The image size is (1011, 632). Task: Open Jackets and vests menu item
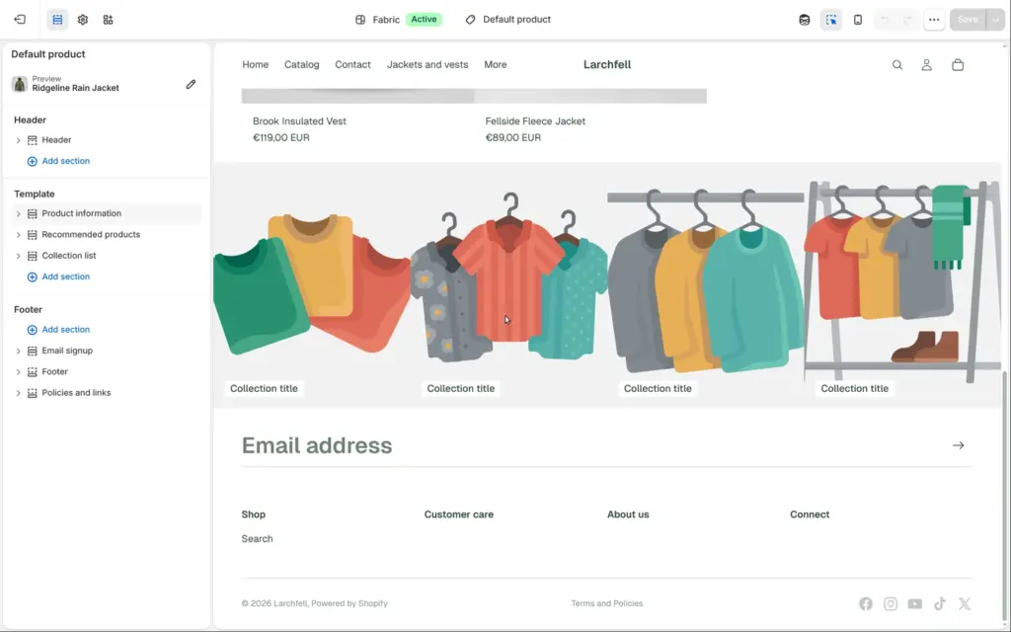pyautogui.click(x=428, y=64)
